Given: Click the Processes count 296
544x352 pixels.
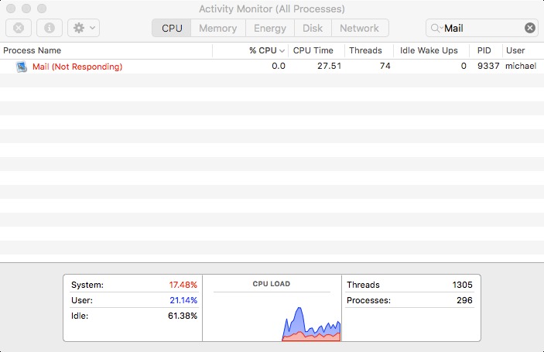Looking at the screenshot, I should tap(464, 300).
